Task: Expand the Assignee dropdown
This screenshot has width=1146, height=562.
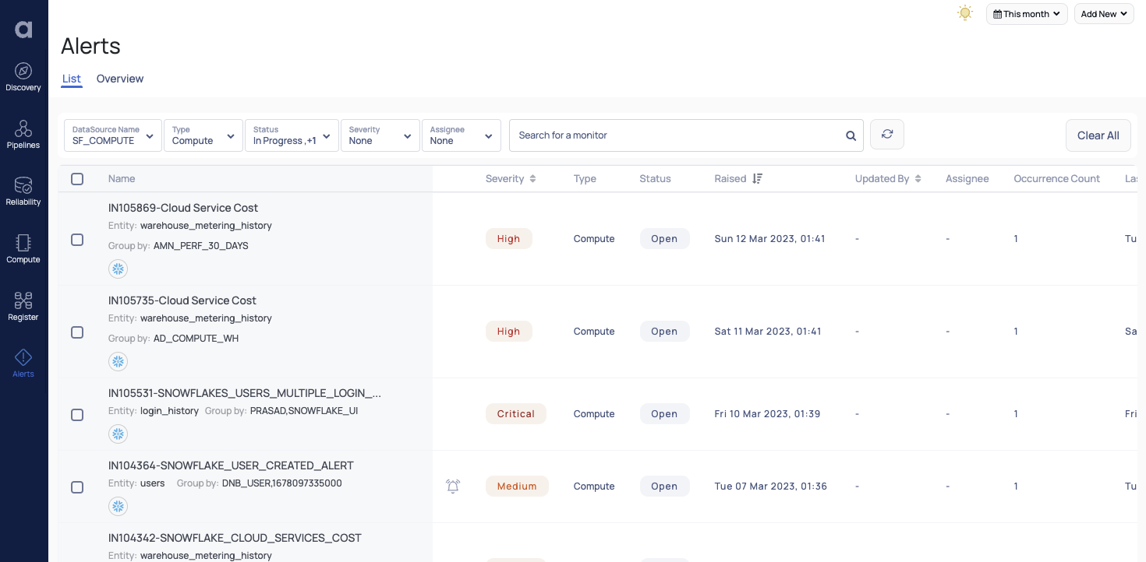Action: [x=462, y=135]
